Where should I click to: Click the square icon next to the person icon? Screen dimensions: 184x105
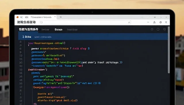pyautogui.click(x=160, y=22)
